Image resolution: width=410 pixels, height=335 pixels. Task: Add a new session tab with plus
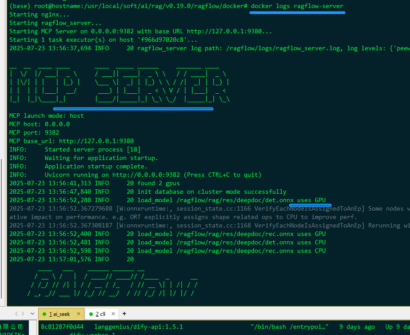coord(124,314)
